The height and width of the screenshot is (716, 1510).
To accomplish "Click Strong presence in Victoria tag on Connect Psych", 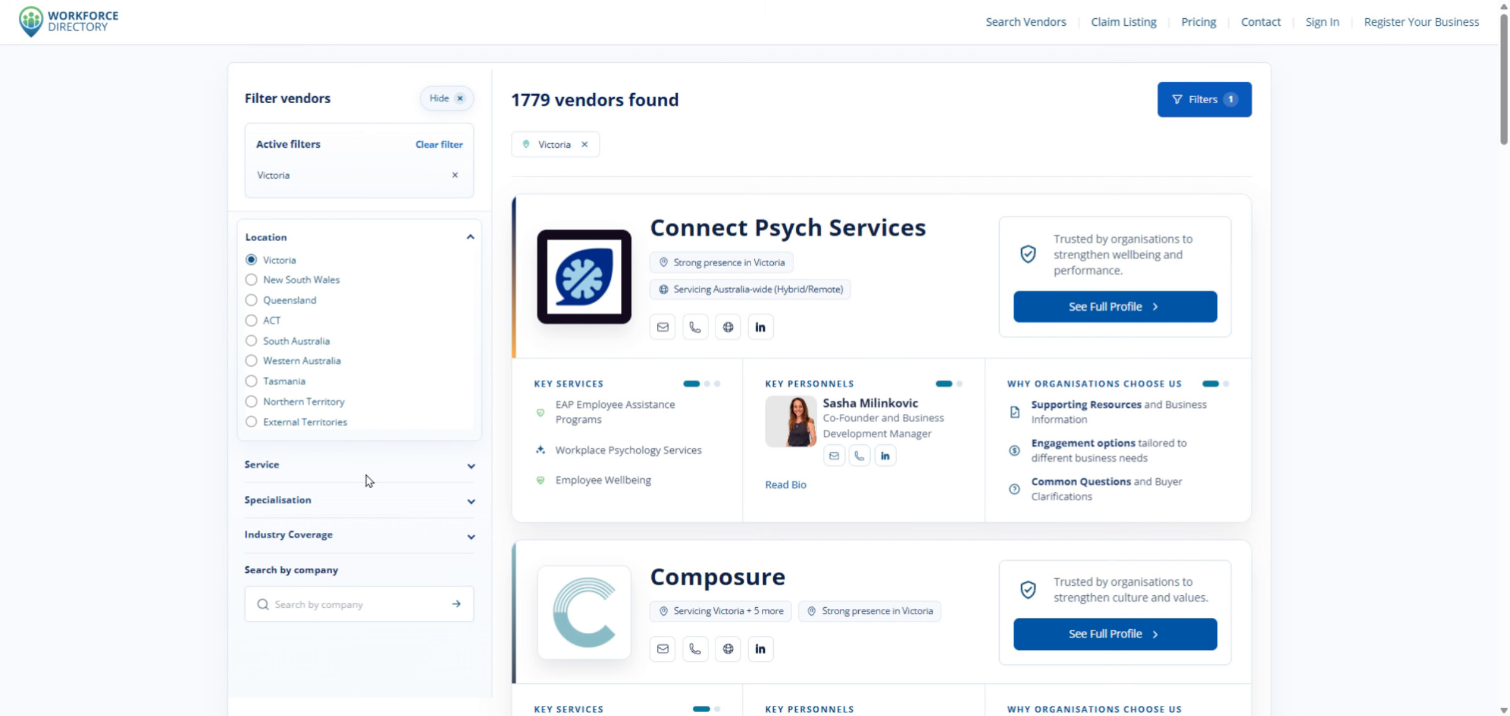I will point(722,262).
